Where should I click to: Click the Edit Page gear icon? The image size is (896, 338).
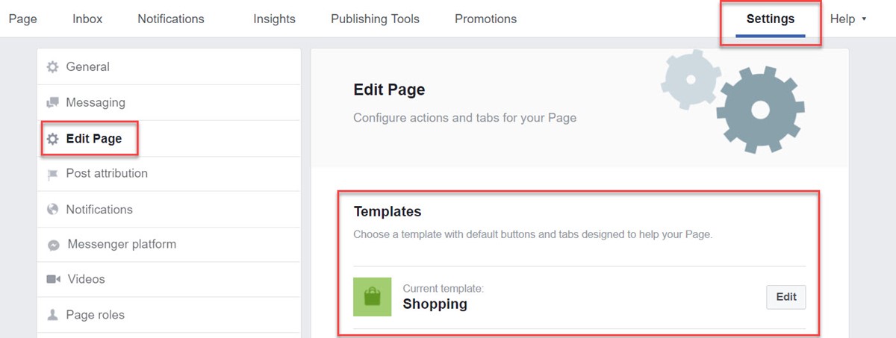52,139
